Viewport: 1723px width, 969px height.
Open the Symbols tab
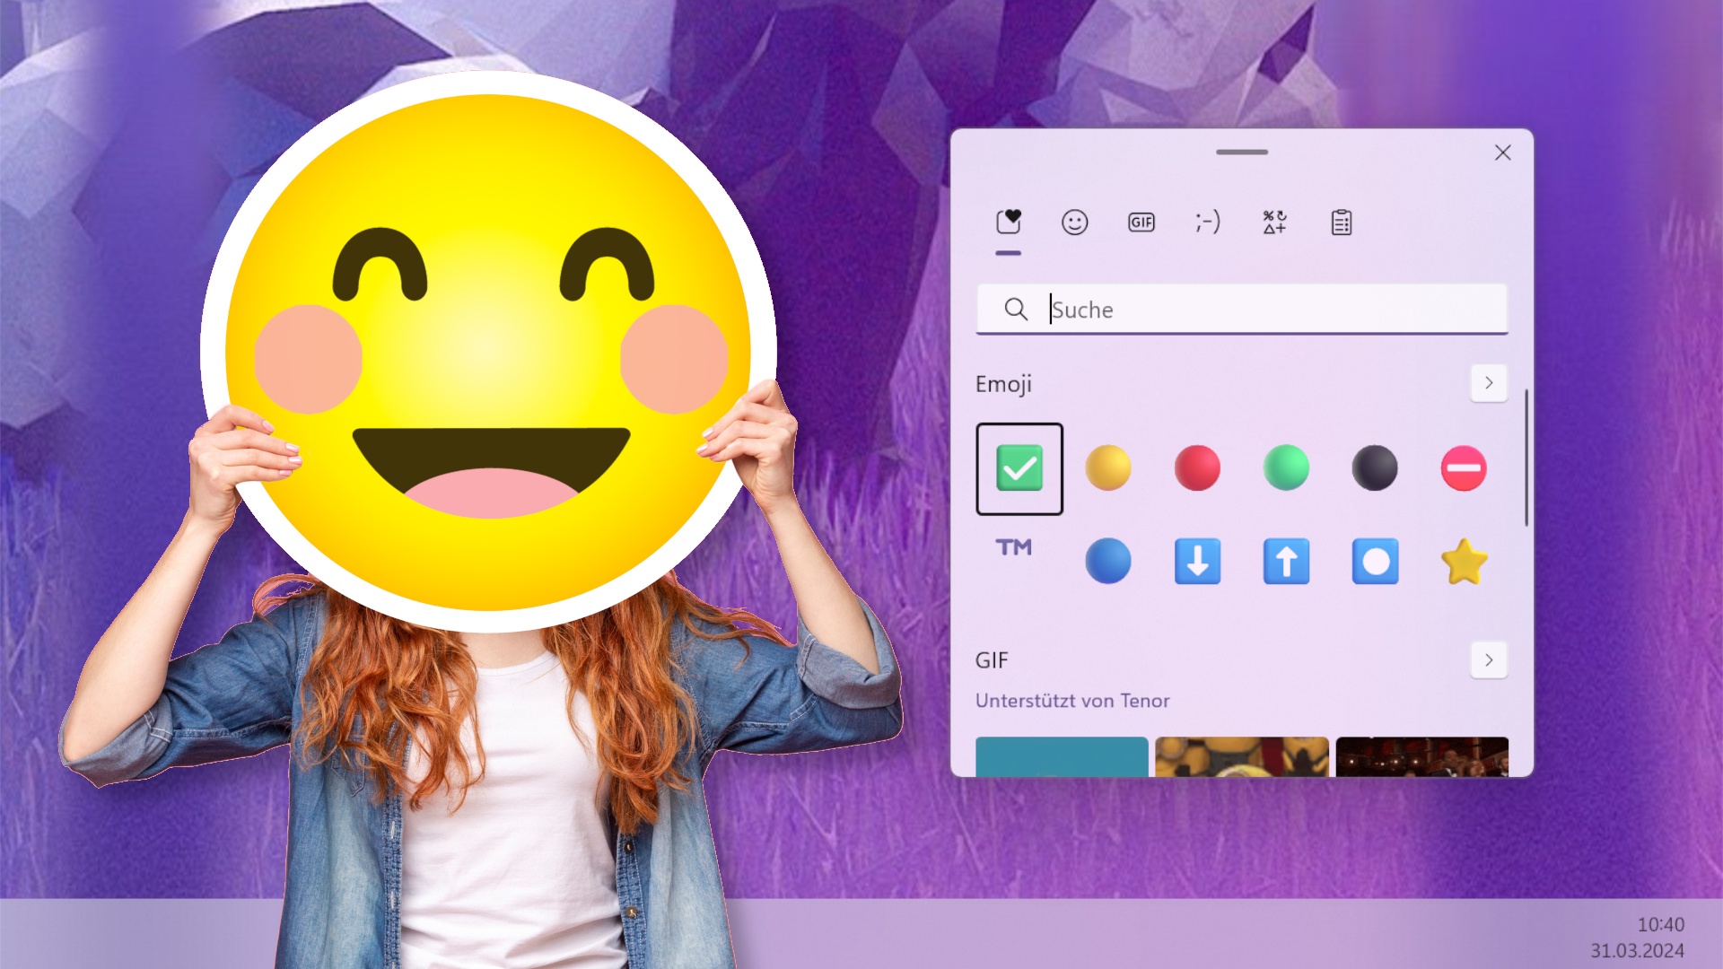pos(1274,223)
